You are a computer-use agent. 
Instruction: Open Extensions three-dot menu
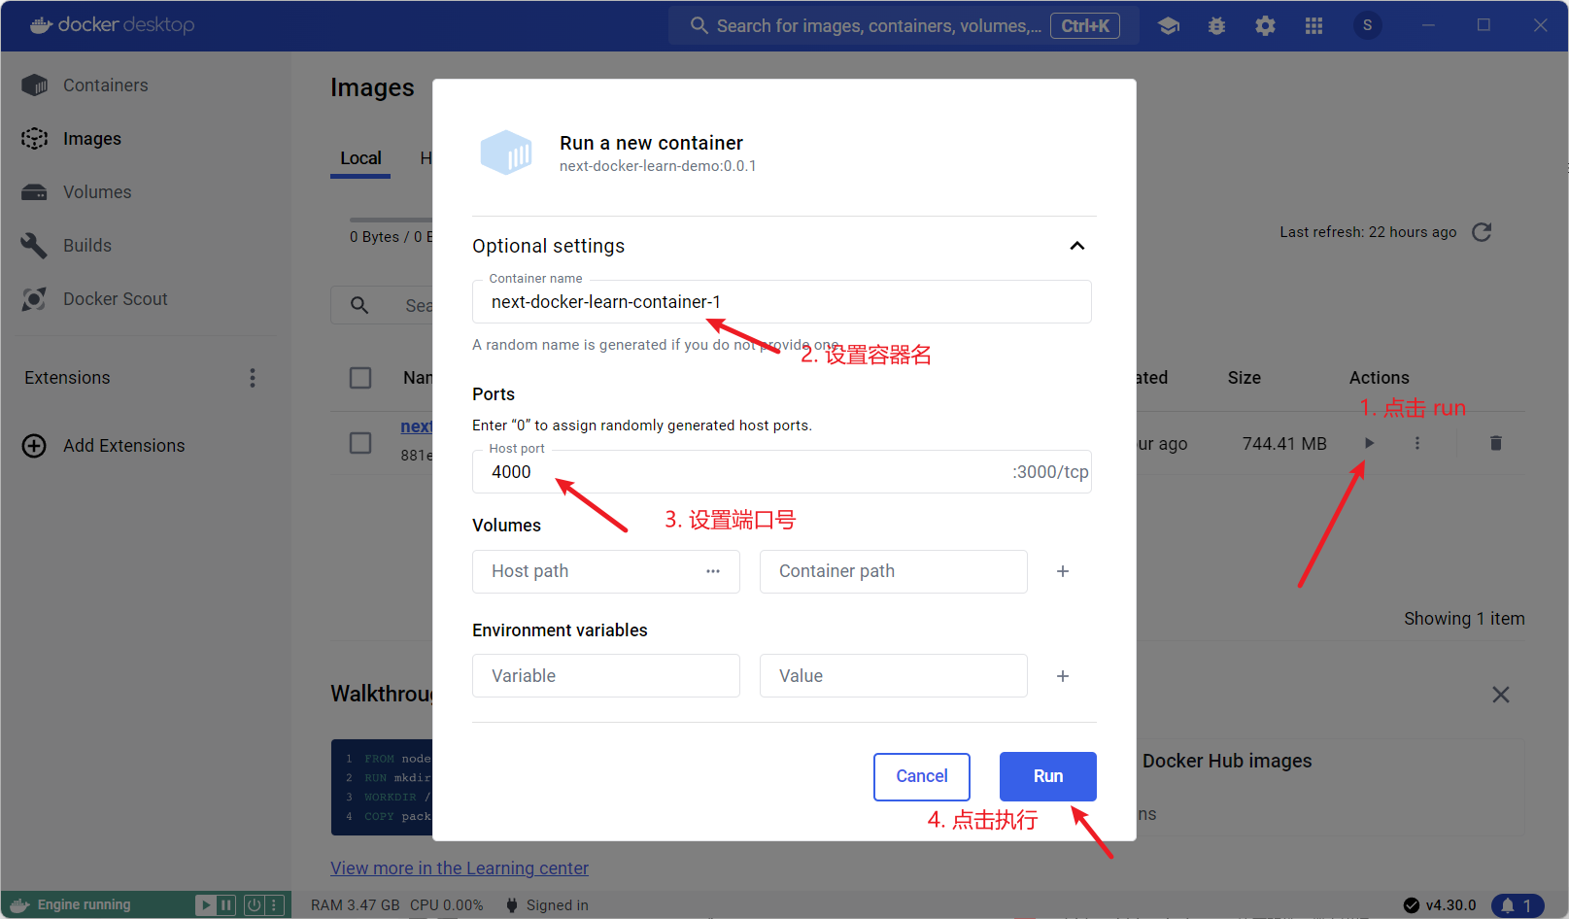[253, 378]
